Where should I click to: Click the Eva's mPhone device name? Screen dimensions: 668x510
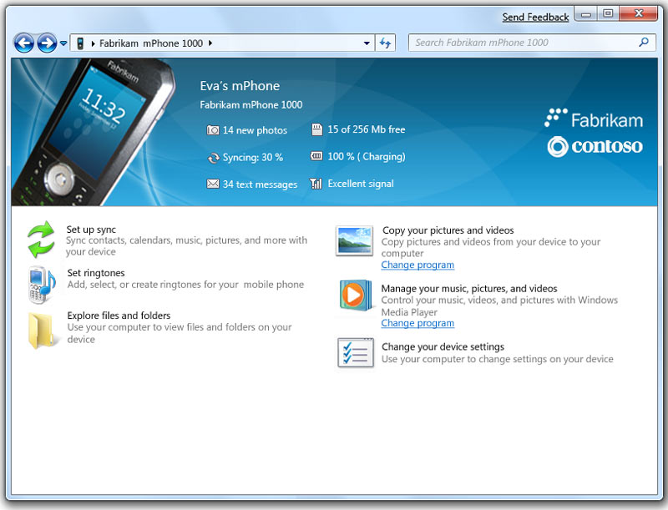pos(240,86)
